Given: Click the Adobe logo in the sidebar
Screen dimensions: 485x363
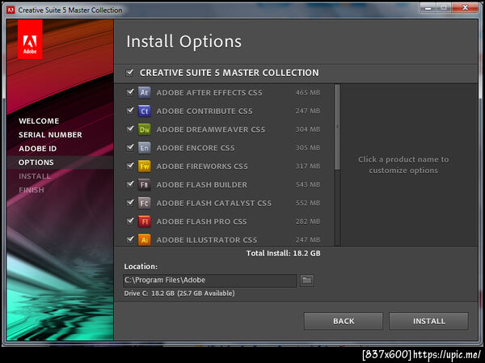Looking at the screenshot, I should [30, 40].
